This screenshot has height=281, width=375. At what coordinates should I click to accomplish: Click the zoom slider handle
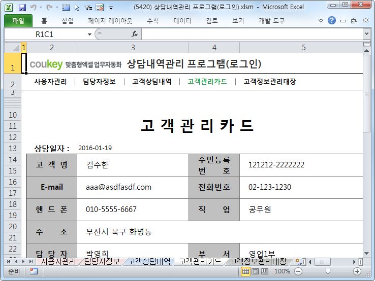click(328, 271)
